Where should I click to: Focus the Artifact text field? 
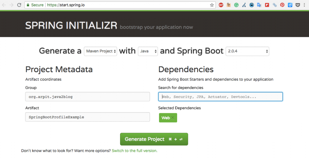coord(88,117)
